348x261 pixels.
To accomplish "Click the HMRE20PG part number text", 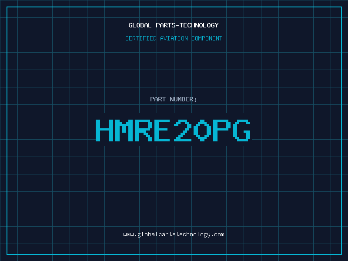I will 173,130.
